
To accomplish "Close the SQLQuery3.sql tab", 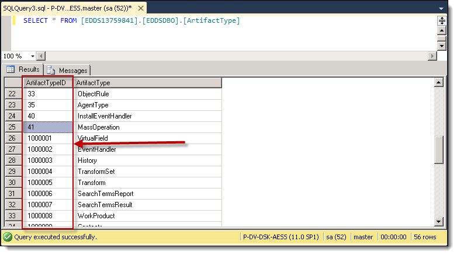I will click(141, 8).
